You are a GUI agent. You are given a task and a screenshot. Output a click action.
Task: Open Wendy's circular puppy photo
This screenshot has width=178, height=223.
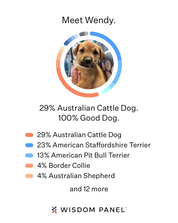pyautogui.click(x=89, y=64)
